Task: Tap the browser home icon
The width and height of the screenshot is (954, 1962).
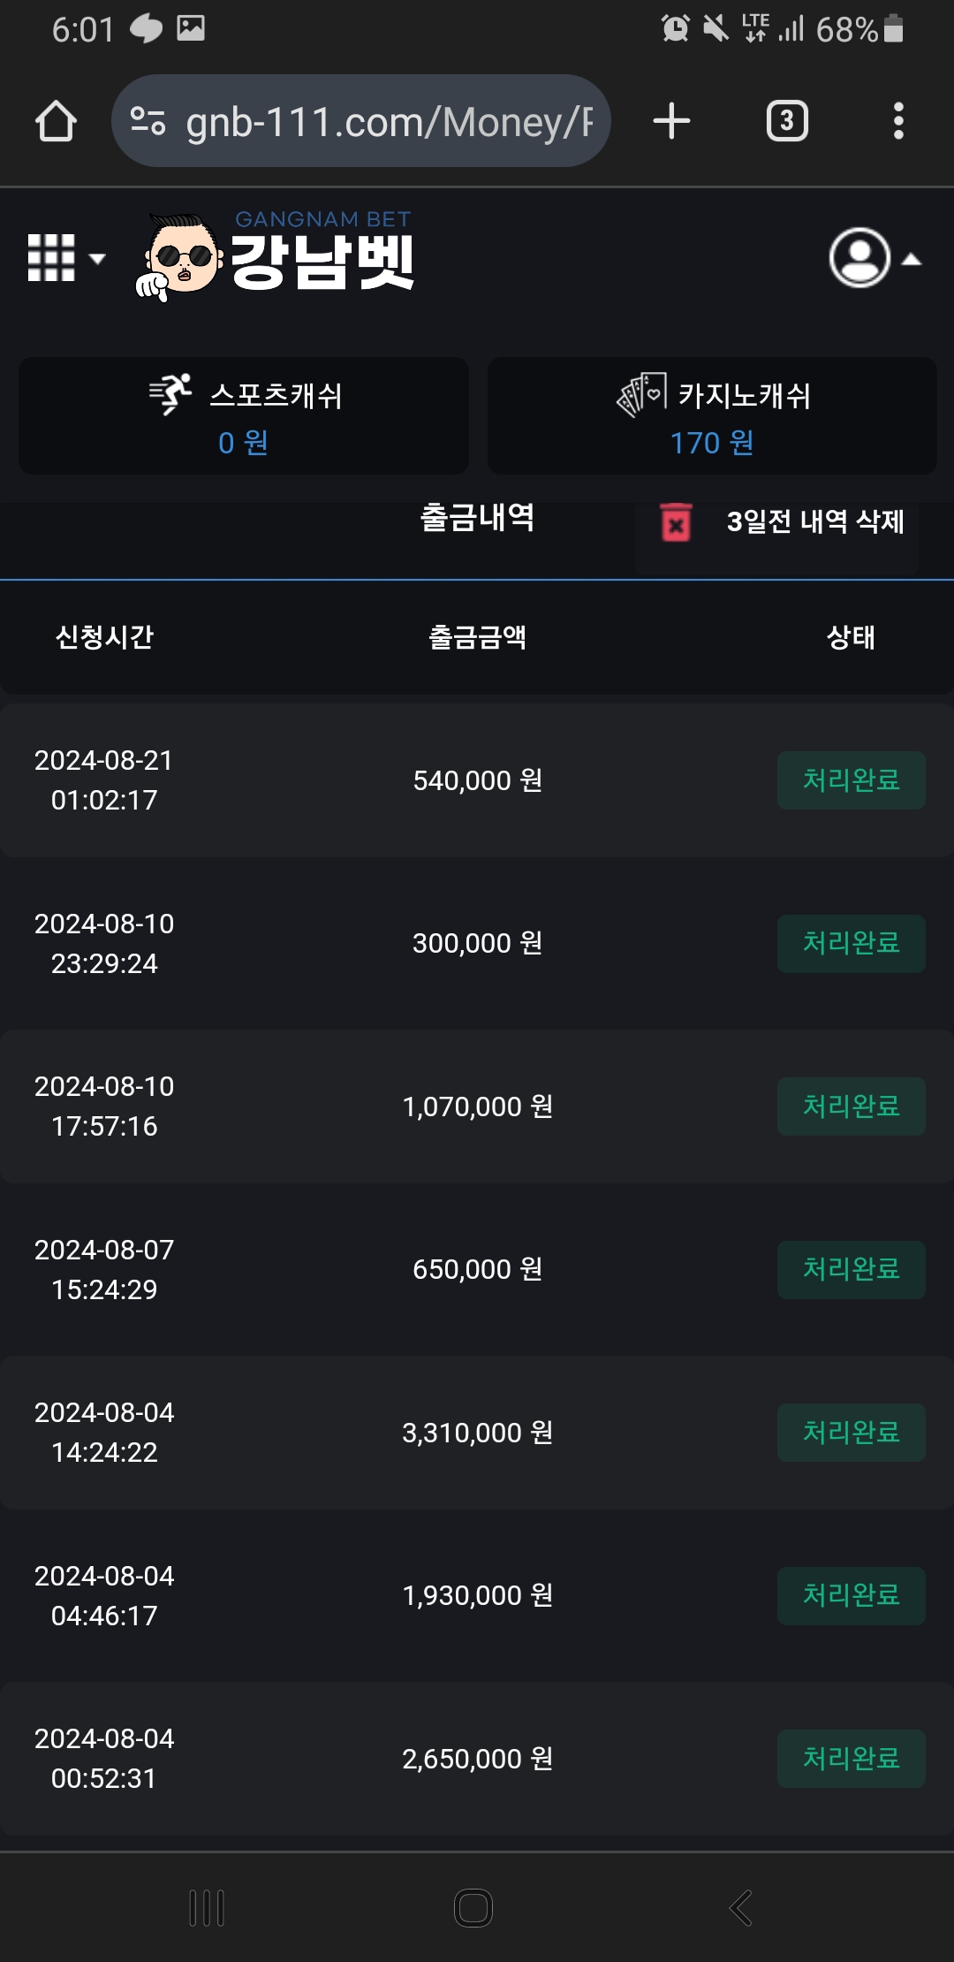Action: pyautogui.click(x=56, y=121)
